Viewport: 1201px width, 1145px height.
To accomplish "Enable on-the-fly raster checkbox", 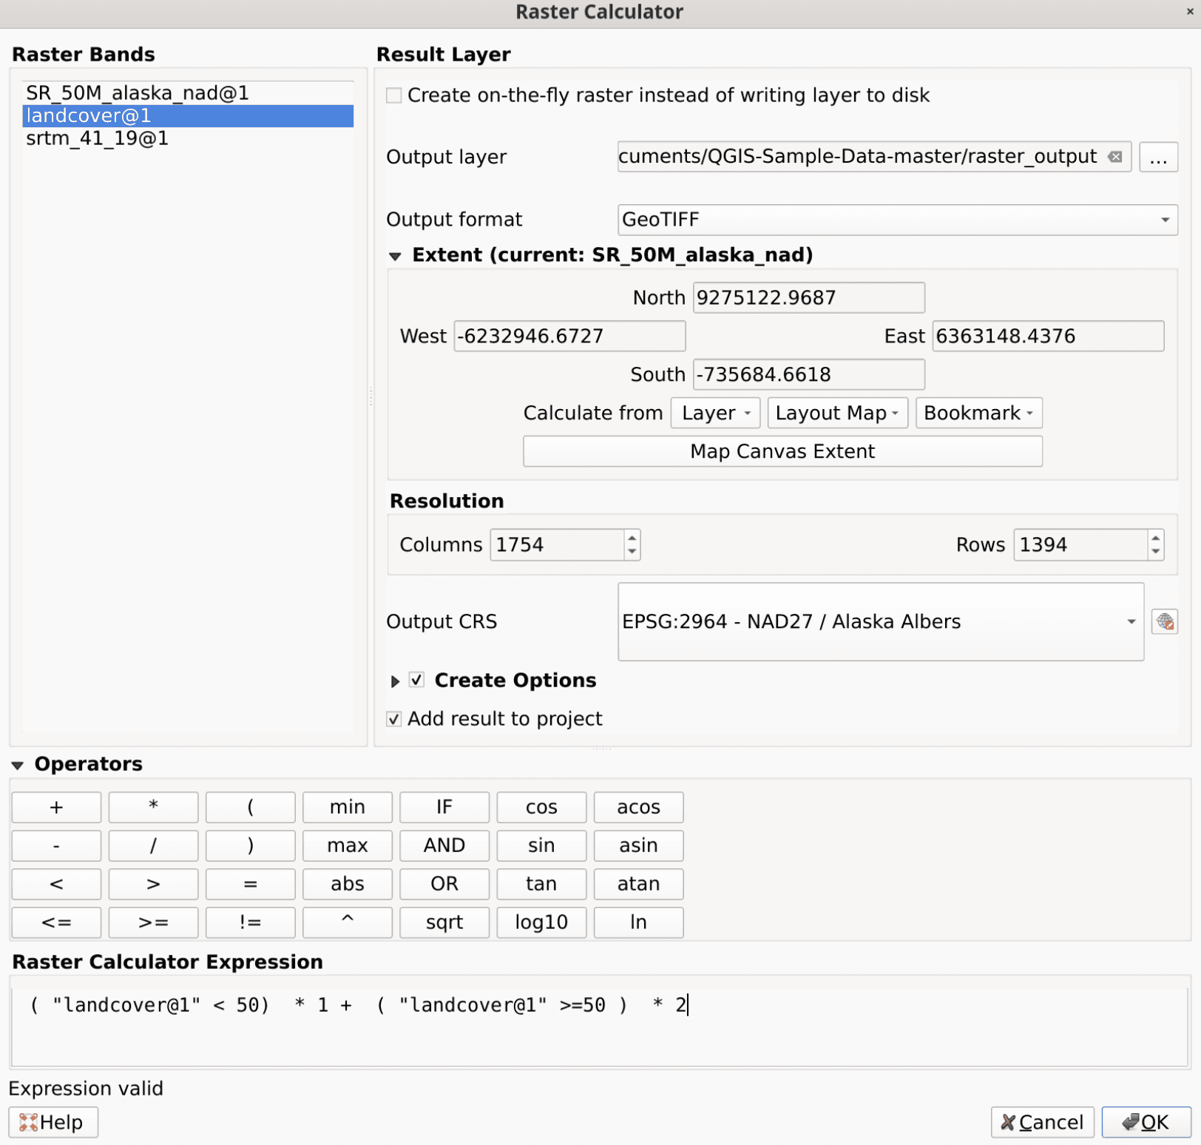I will click(x=394, y=95).
